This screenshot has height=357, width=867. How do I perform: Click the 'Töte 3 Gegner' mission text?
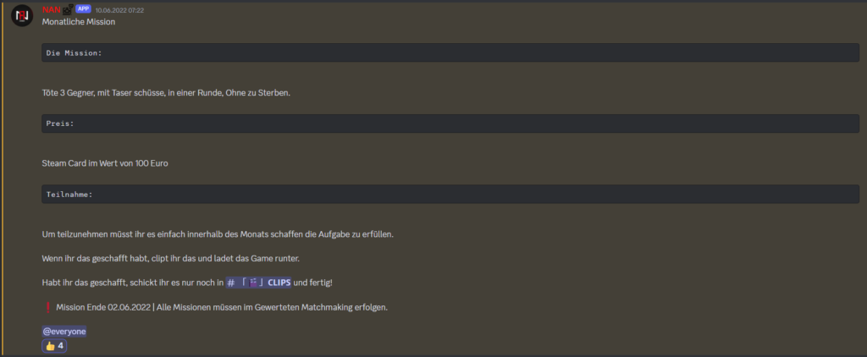point(166,91)
